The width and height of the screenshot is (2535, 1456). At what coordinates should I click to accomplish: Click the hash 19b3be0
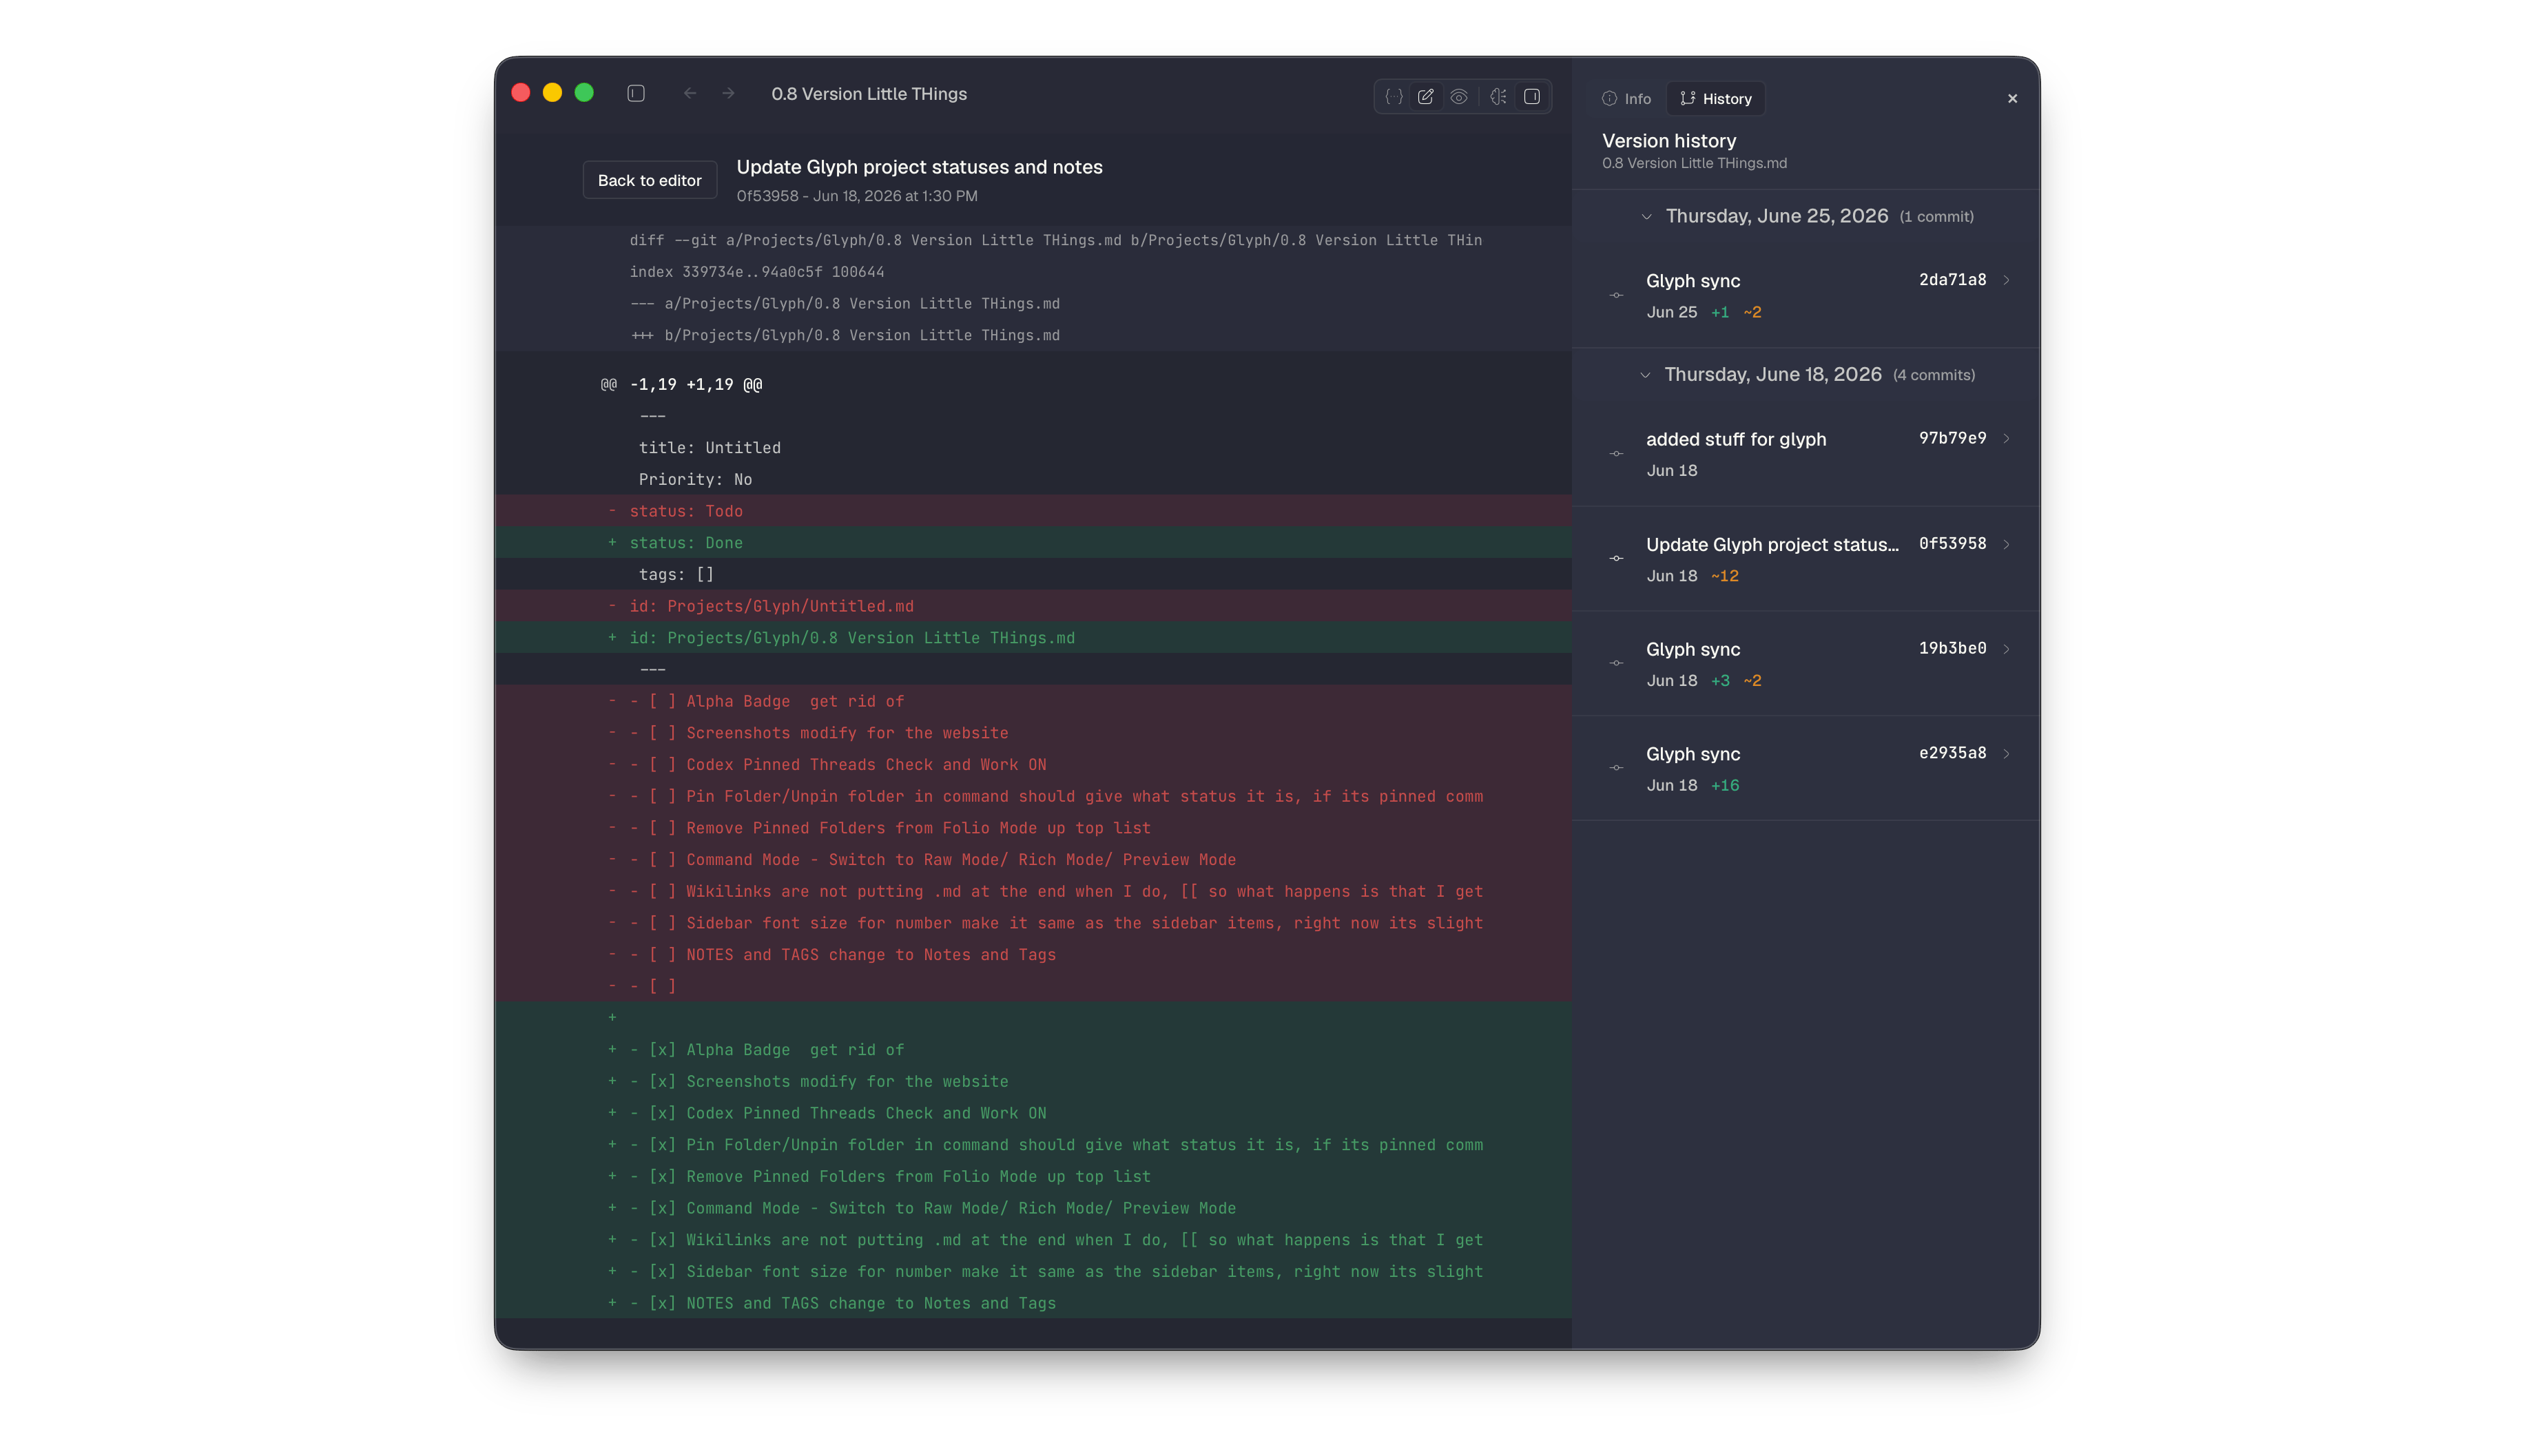[x=1952, y=648]
